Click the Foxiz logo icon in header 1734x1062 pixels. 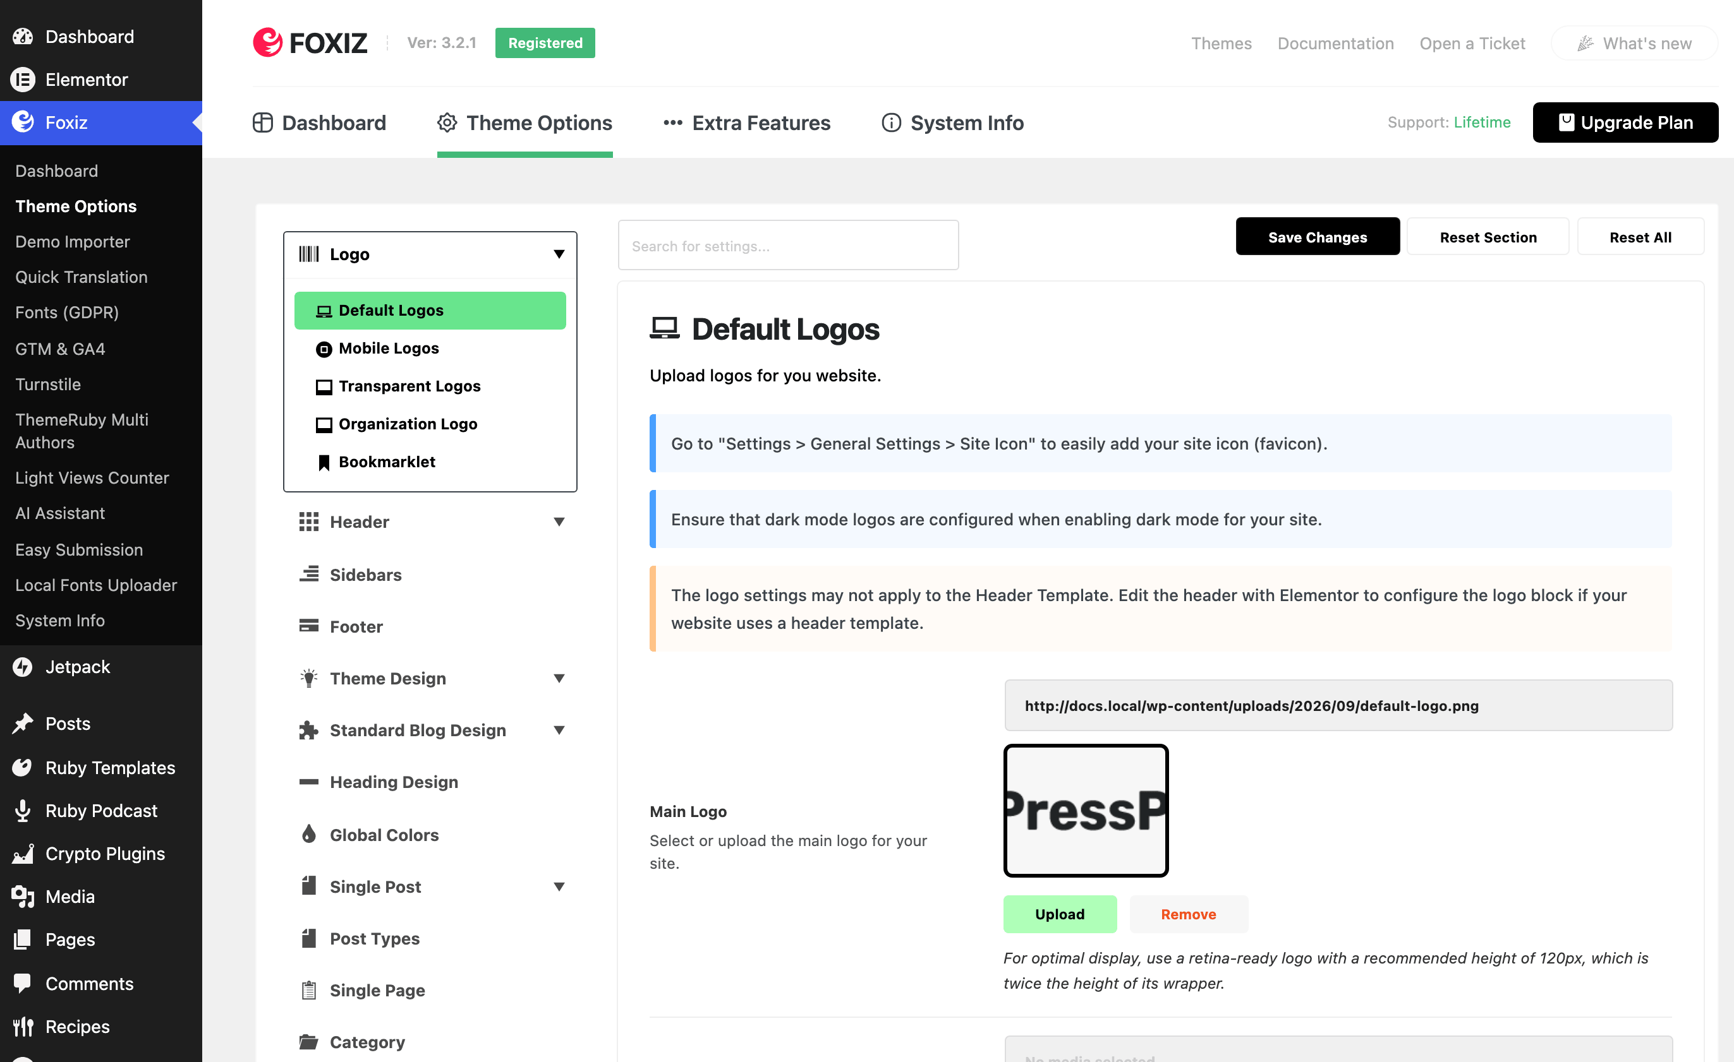pyautogui.click(x=267, y=42)
